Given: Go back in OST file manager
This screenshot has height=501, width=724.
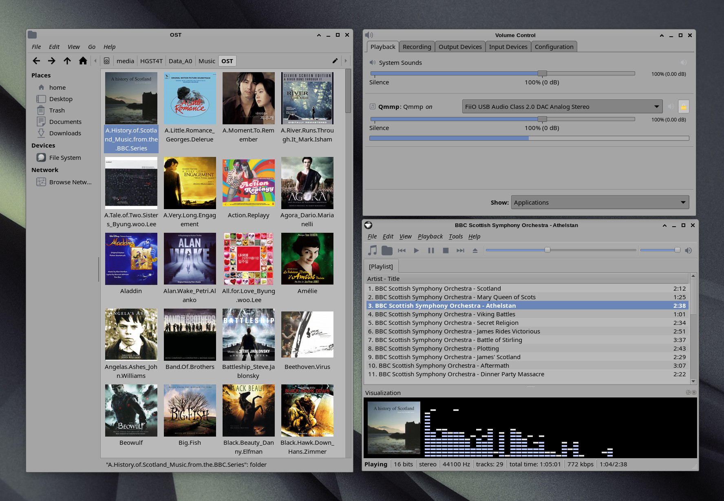Looking at the screenshot, I should coord(36,61).
